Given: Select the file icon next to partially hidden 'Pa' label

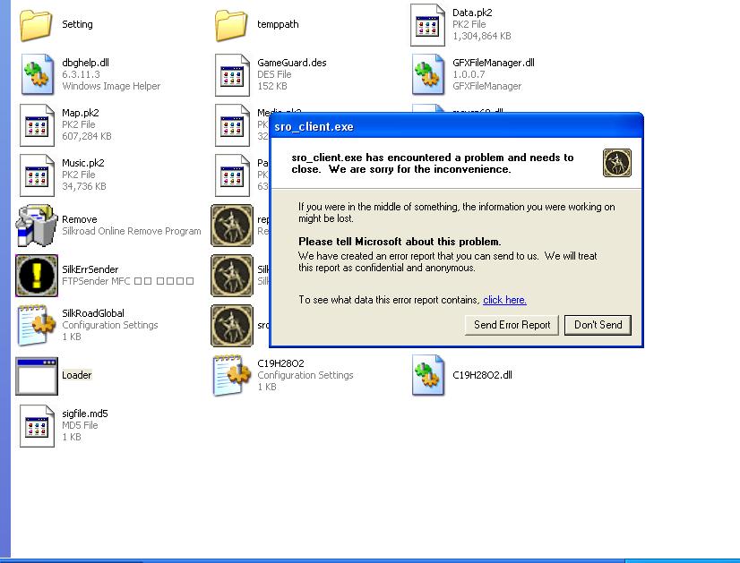Looking at the screenshot, I should click(232, 175).
